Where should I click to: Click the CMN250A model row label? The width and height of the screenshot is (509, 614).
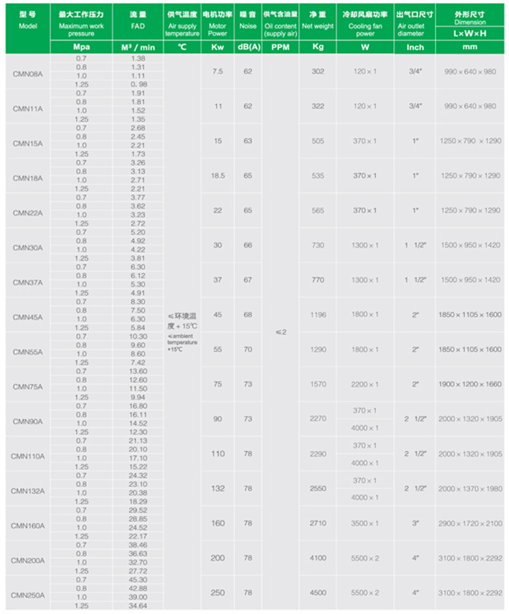[x=28, y=595]
